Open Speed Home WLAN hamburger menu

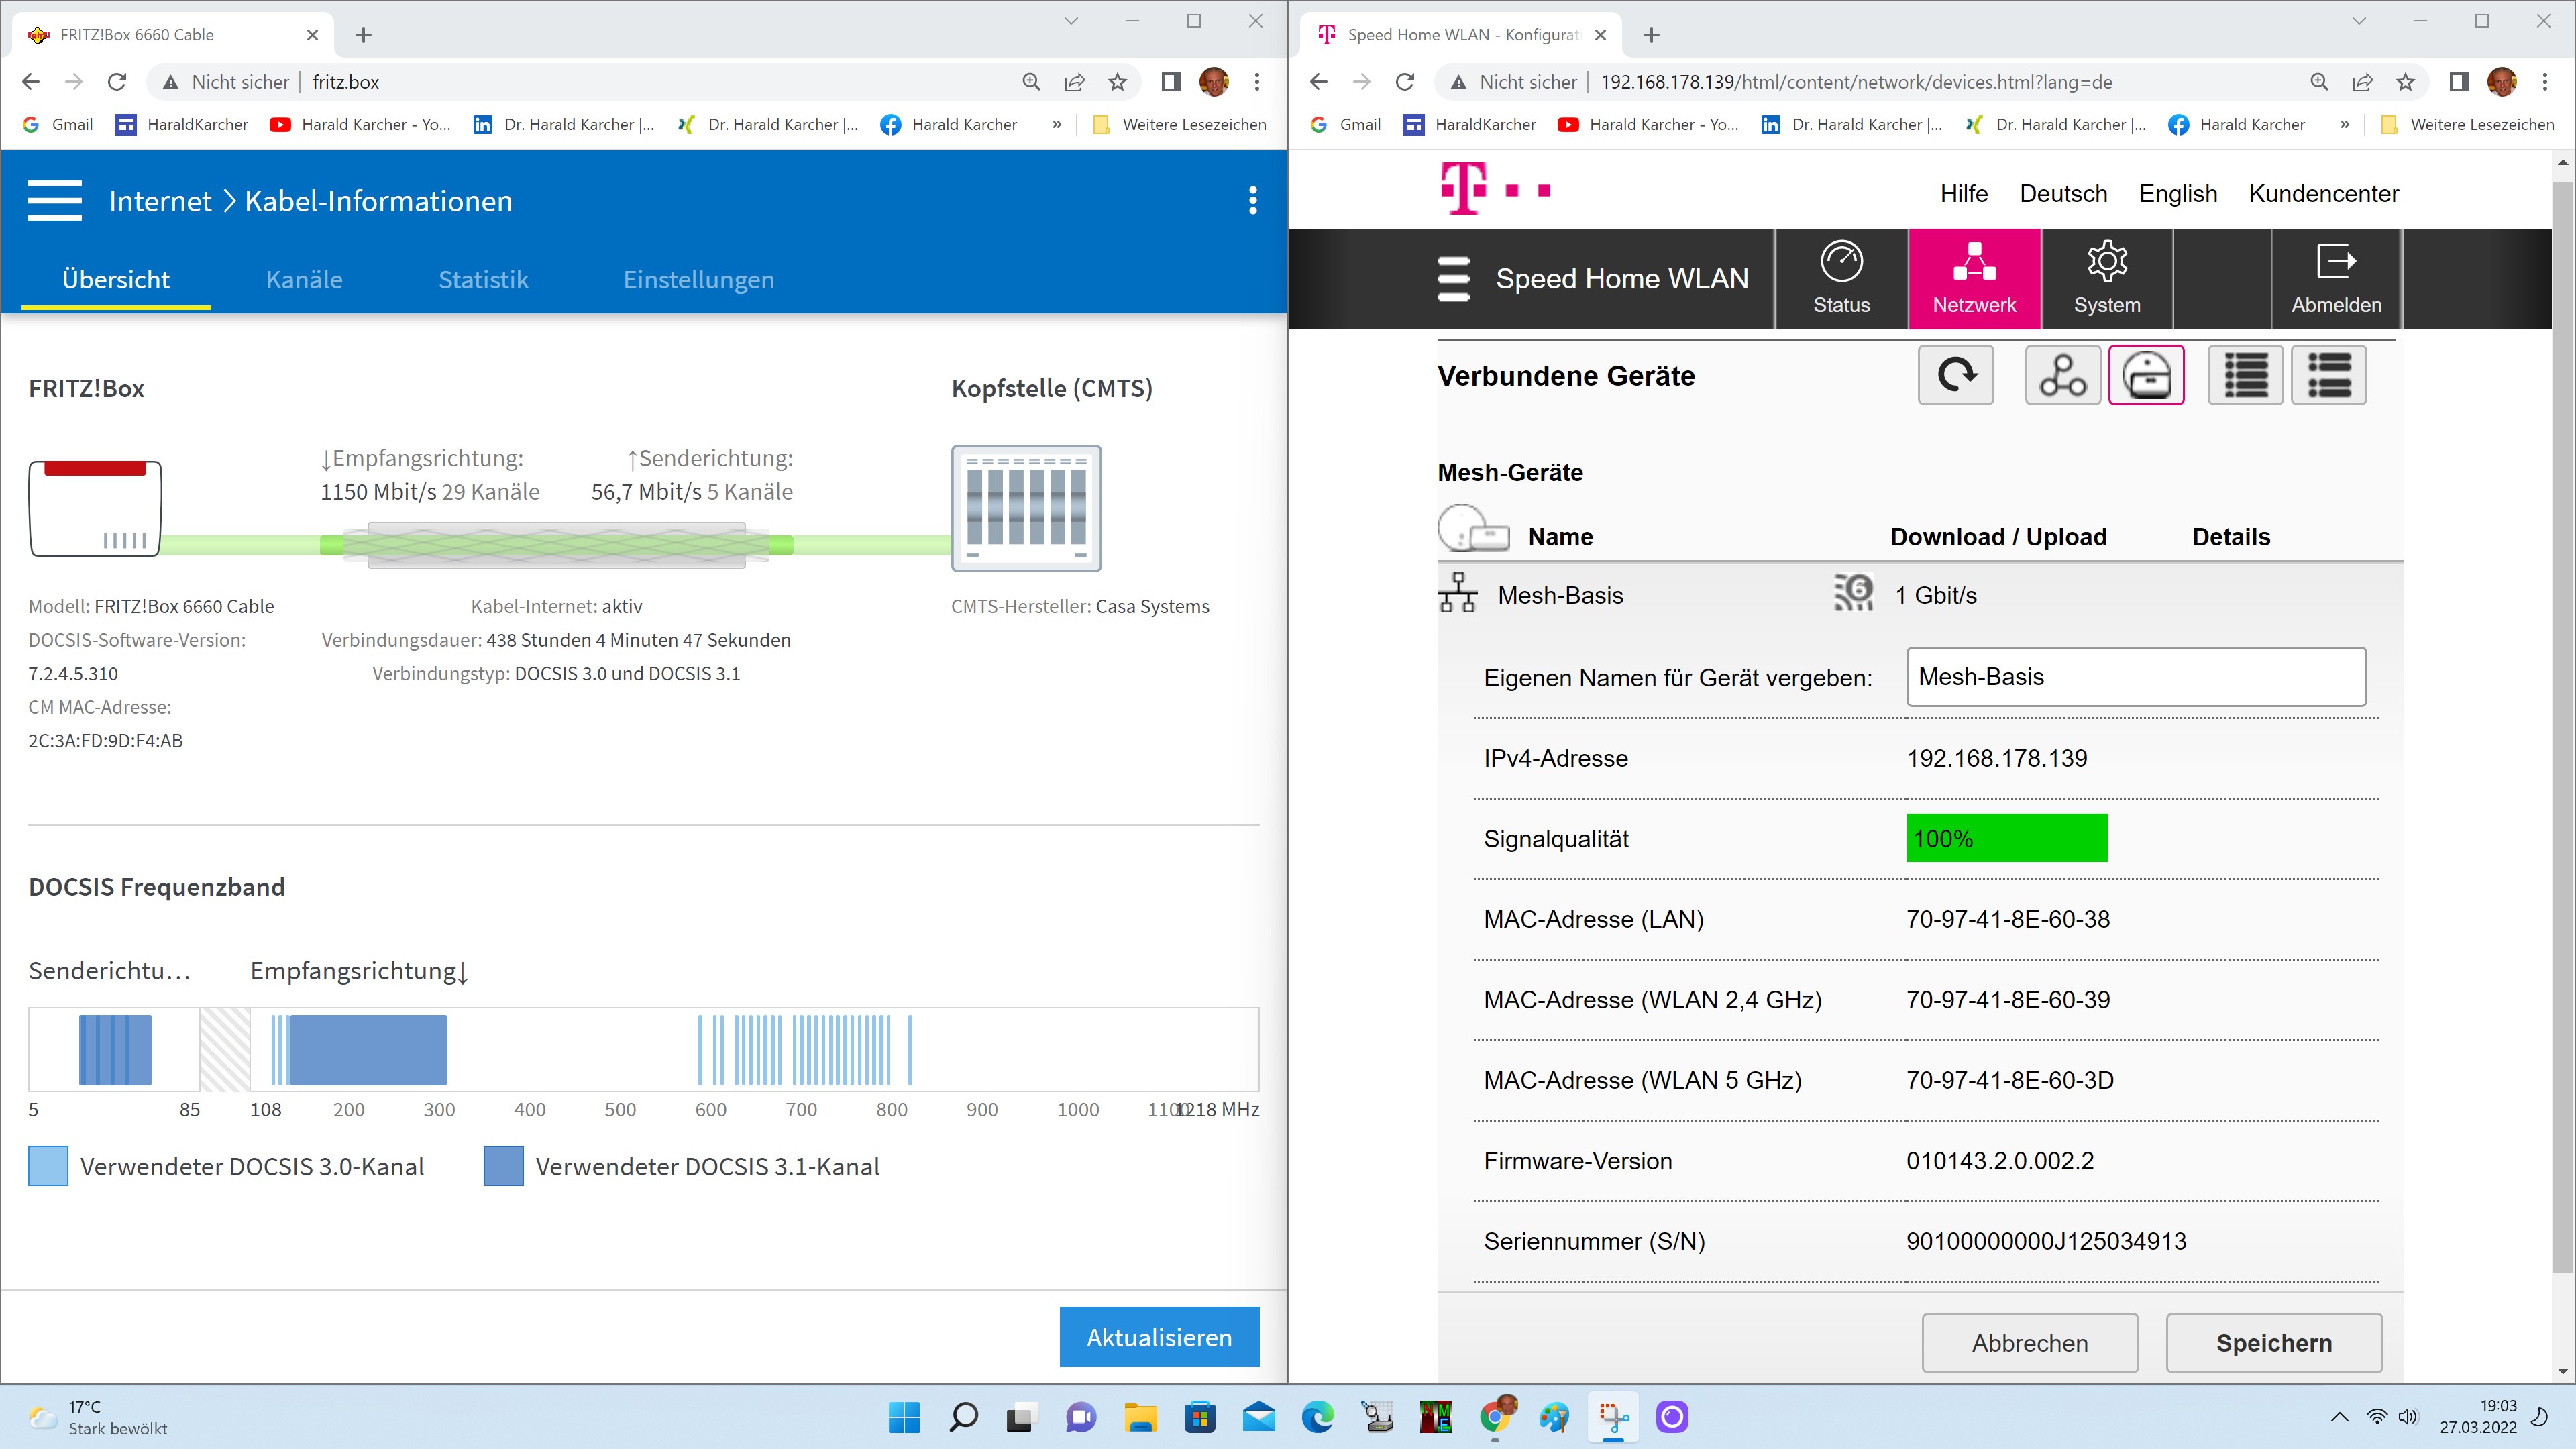coord(1453,279)
